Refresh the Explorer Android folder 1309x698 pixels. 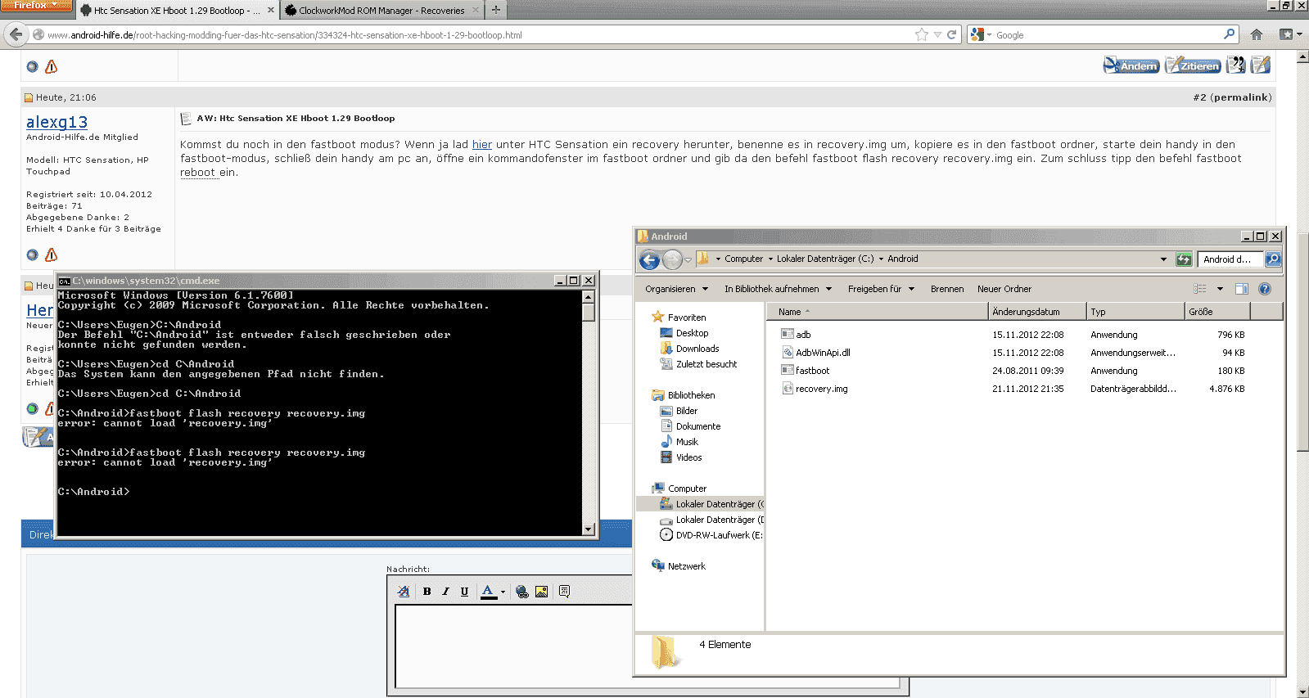tap(1184, 259)
